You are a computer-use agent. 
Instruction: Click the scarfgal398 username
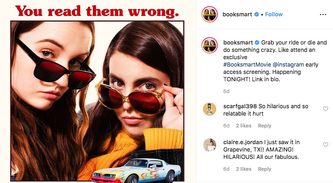tap(240, 106)
